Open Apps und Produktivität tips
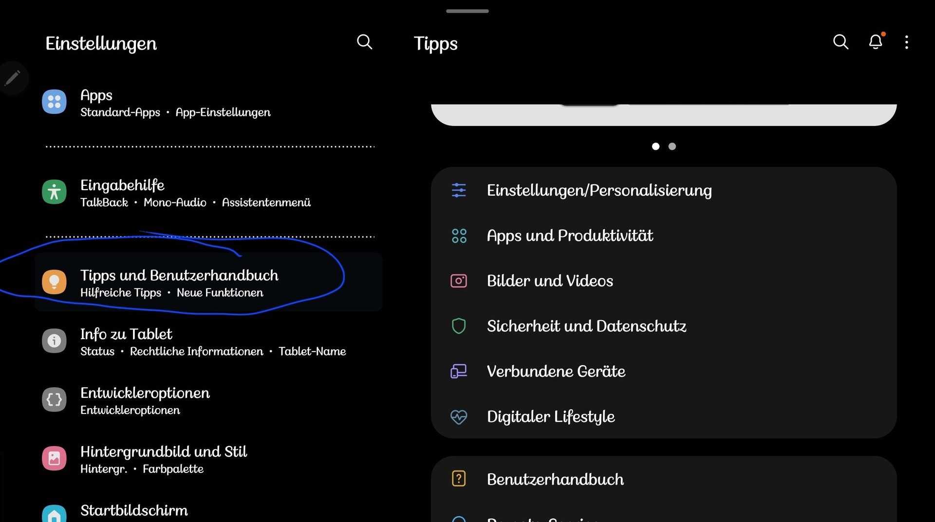Screen dimensions: 935x522 pyautogui.click(x=570, y=235)
